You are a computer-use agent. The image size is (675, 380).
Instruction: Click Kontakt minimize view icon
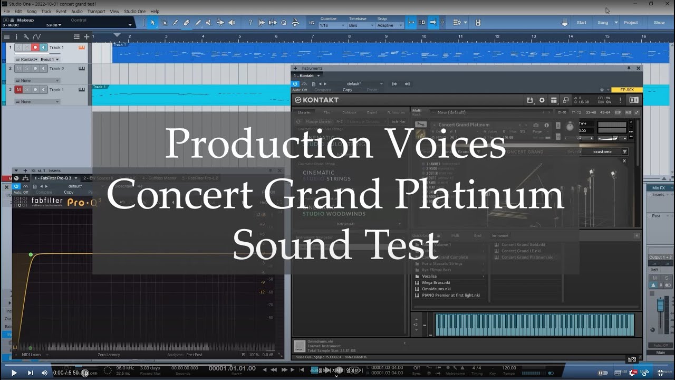point(566,100)
